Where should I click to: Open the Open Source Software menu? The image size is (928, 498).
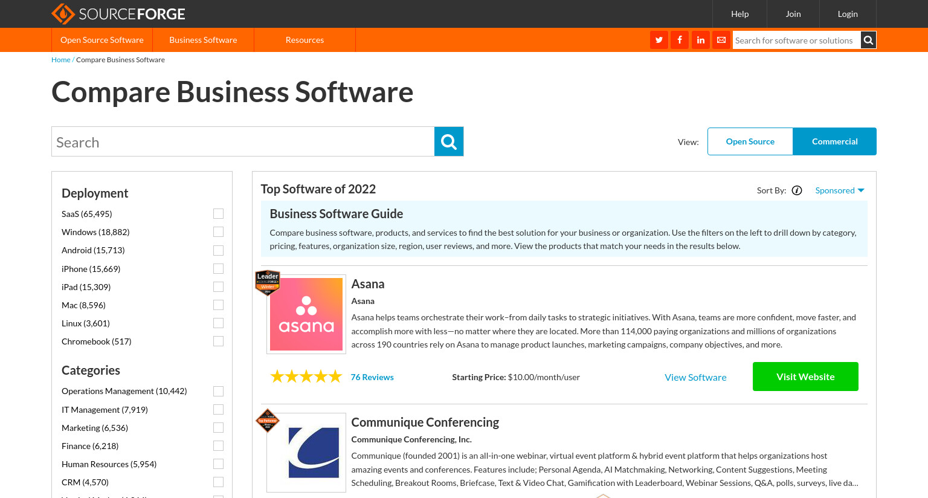(102, 40)
